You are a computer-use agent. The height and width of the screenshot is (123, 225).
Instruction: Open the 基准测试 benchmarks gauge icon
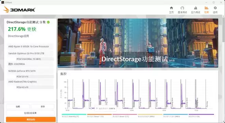point(182,10)
